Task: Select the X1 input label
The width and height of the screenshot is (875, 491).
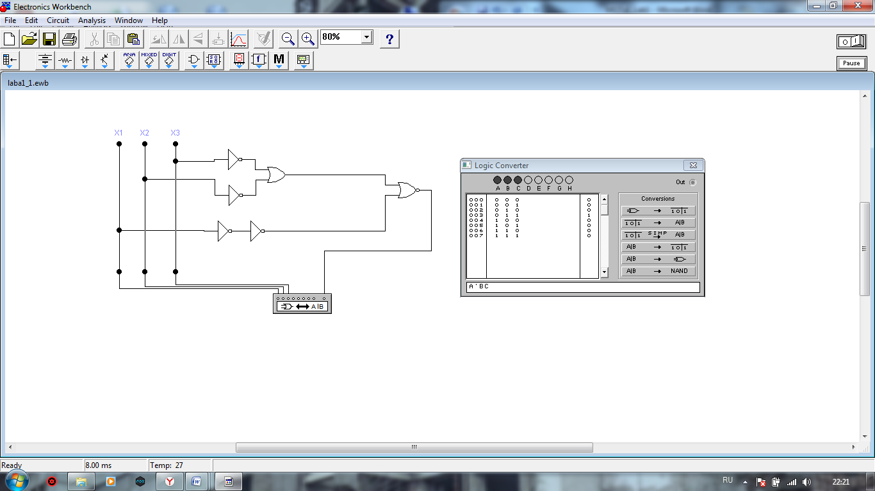Action: 119,133
